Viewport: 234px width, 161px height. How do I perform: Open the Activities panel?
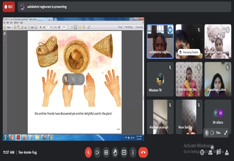(227, 153)
